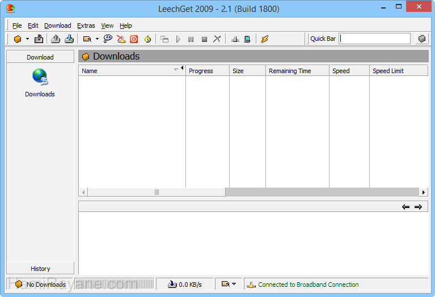Click the yellow stopwatch timer icon
This screenshot has height=297, width=435.
[x=147, y=39]
